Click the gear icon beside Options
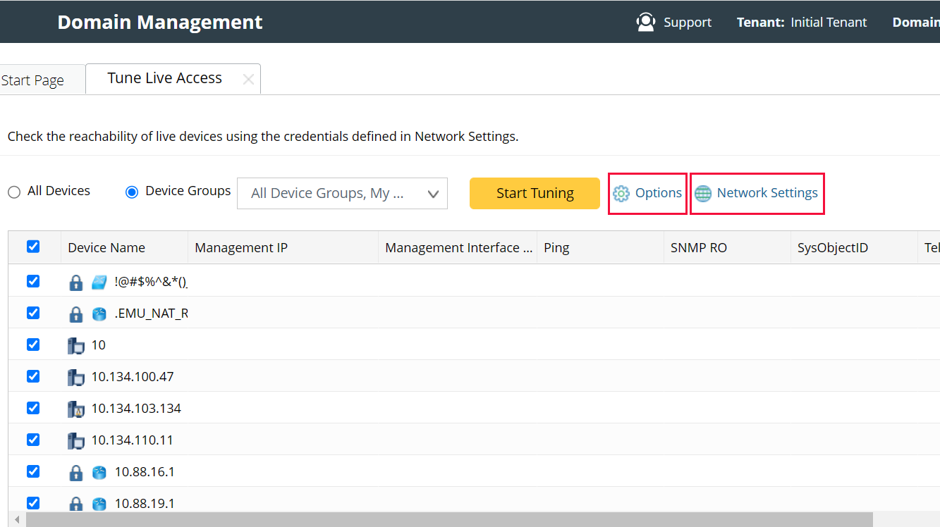Image resolution: width=940 pixels, height=527 pixels. coord(621,192)
